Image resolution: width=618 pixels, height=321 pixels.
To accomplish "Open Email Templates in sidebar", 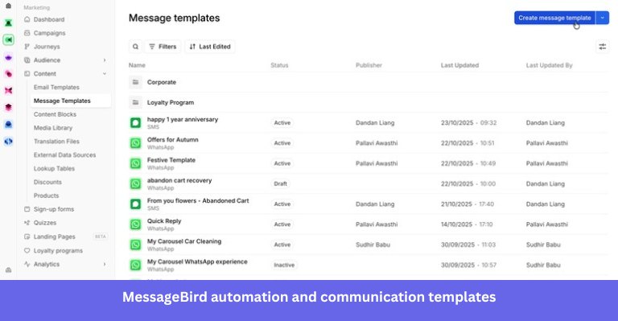I will pos(56,88).
